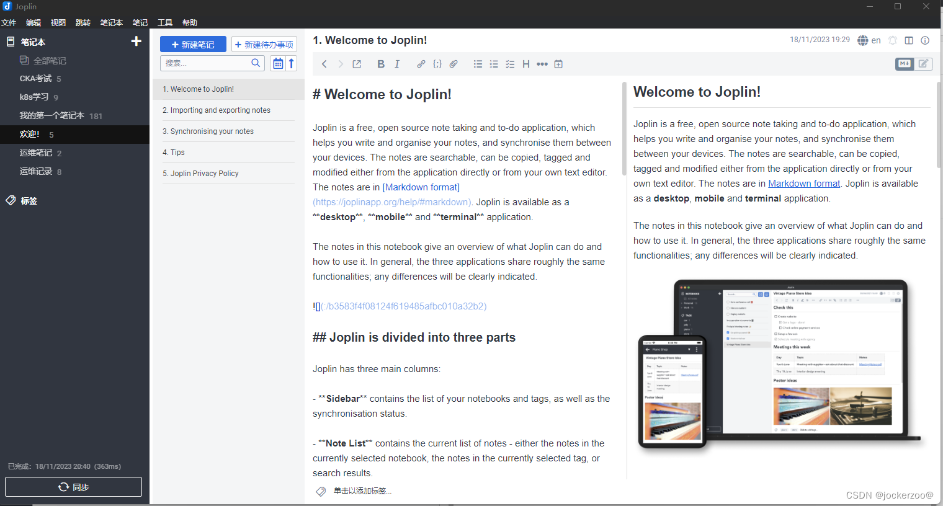The width and height of the screenshot is (943, 506).
Task: Go back to the previous note
Action: coord(324,64)
